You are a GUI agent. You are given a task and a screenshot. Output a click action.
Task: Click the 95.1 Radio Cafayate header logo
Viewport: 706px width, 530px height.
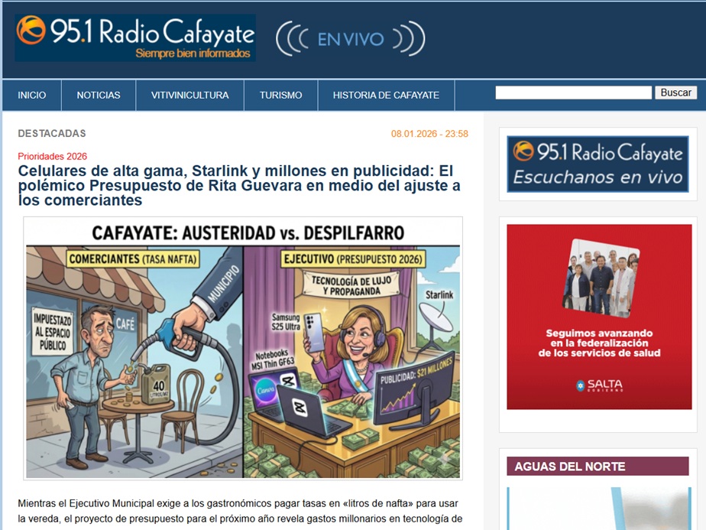[x=135, y=37]
